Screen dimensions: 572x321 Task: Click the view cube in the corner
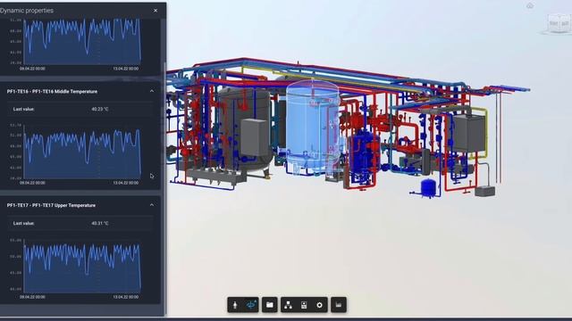[x=559, y=24]
